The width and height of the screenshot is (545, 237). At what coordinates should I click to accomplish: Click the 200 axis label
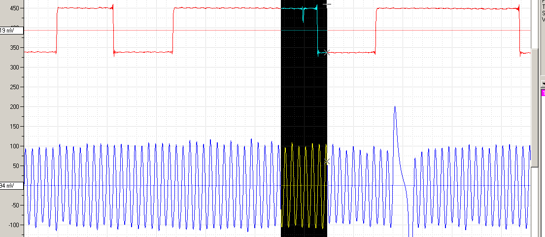(x=14, y=107)
